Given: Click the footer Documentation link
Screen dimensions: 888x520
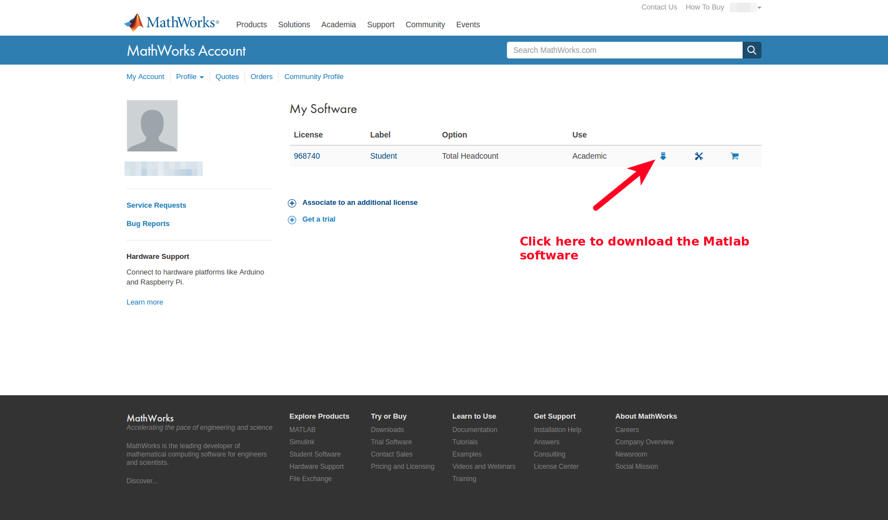Looking at the screenshot, I should tap(475, 430).
